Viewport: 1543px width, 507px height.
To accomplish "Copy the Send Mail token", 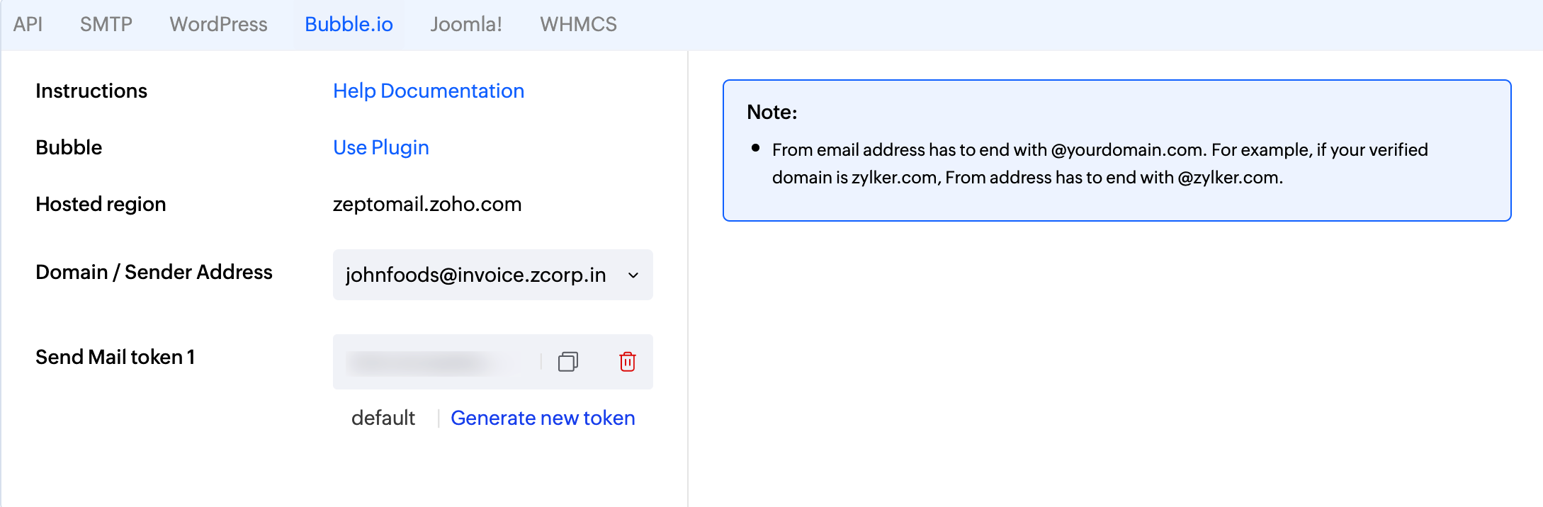I will point(567,362).
